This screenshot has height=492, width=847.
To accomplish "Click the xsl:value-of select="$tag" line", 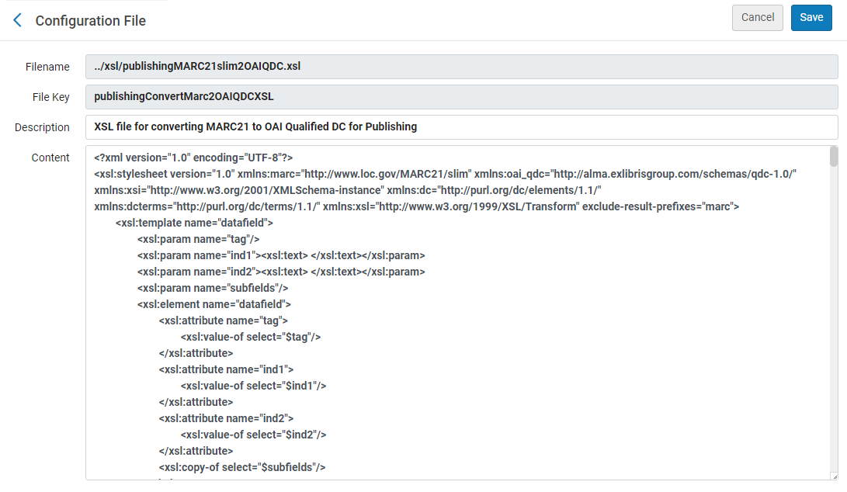I will click(251, 337).
